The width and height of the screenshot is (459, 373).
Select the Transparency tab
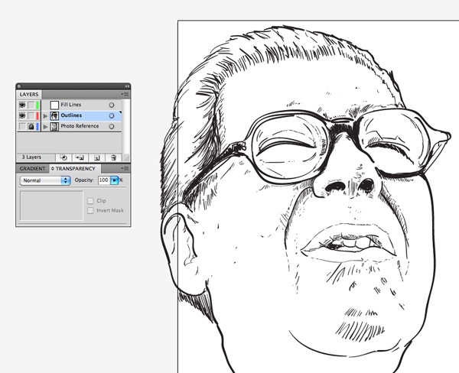coord(75,168)
